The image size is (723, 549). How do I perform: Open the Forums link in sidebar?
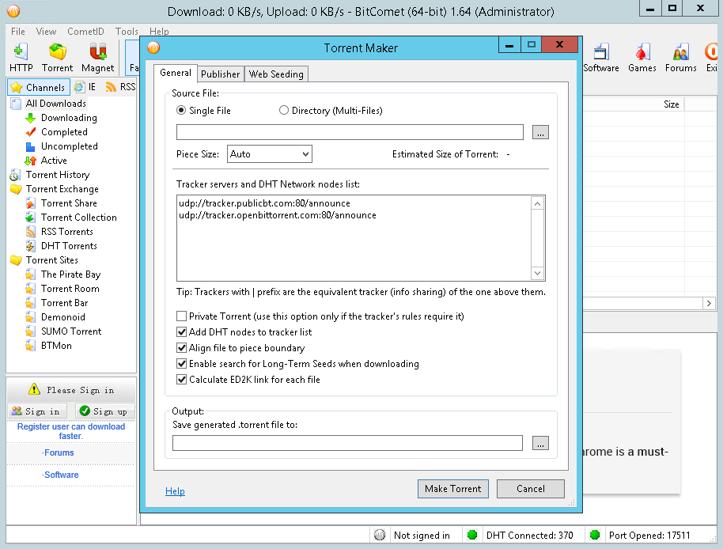pyautogui.click(x=58, y=452)
